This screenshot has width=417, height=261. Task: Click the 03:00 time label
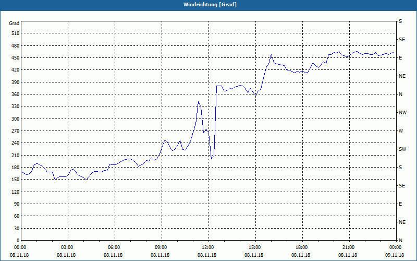click(68, 247)
